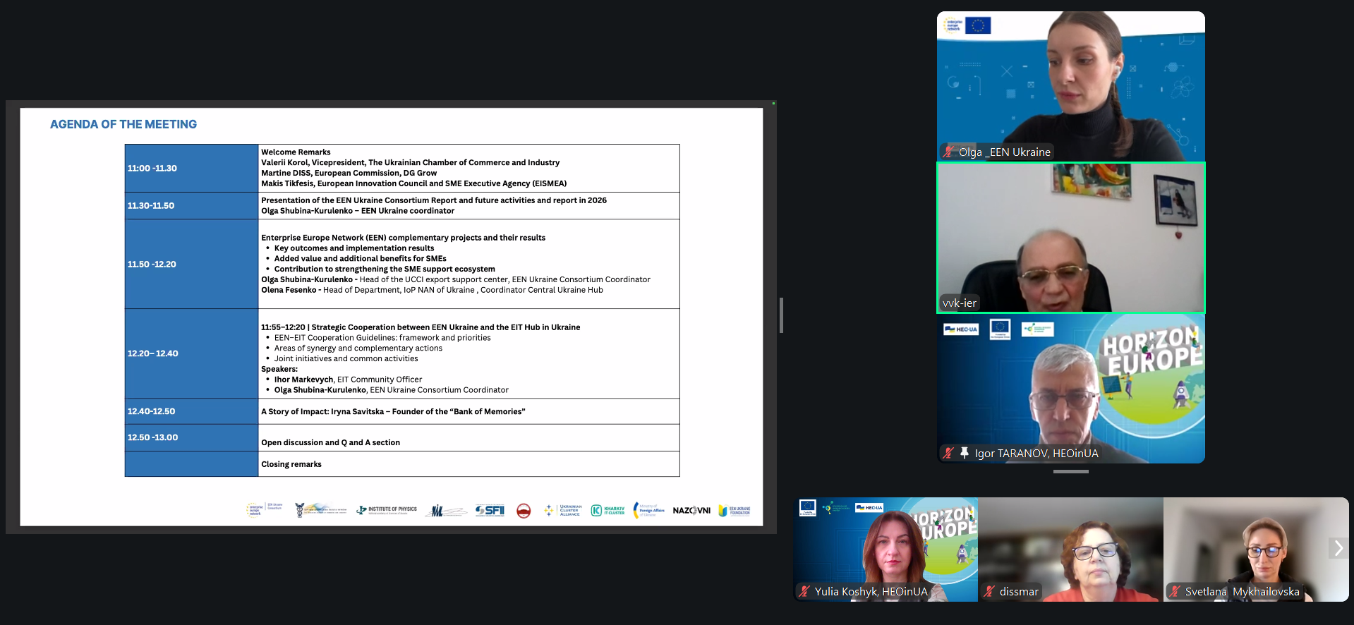The width and height of the screenshot is (1354, 625).
Task: Click muted microphone icon on dissmar's tile
Action: click(989, 591)
